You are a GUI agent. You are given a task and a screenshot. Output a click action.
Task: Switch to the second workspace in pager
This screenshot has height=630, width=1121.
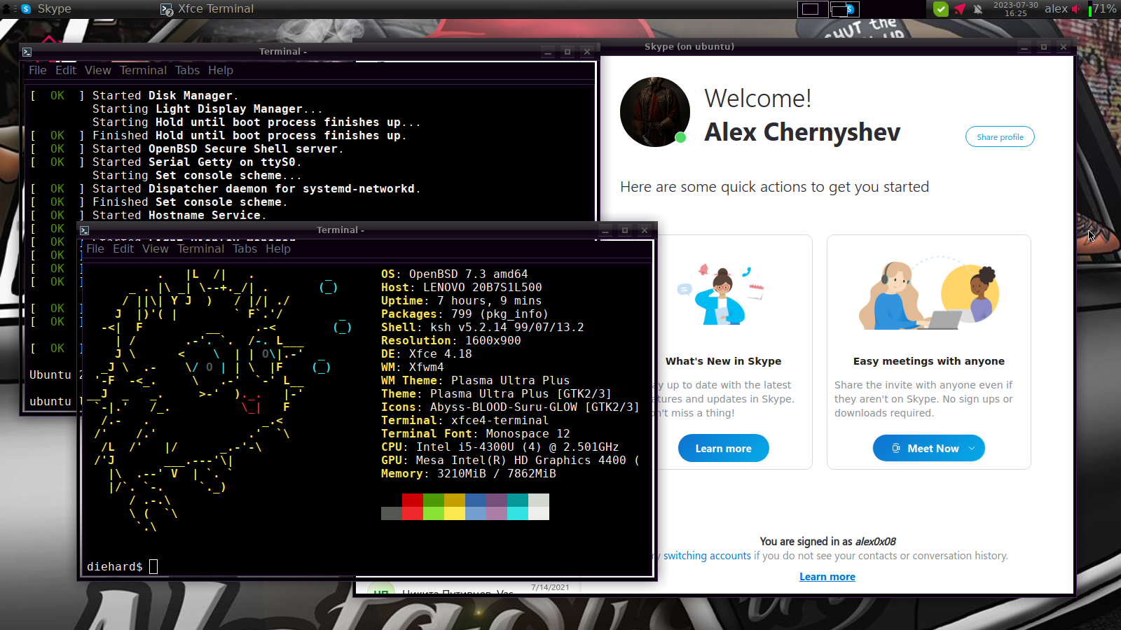coord(844,9)
